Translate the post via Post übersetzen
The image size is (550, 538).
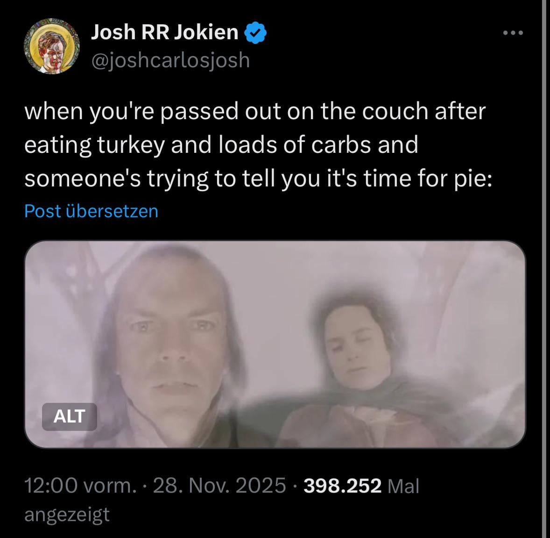tap(91, 211)
